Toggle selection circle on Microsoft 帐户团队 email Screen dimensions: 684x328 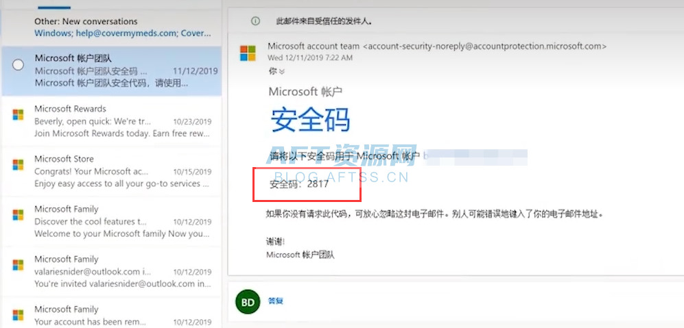pos(19,65)
